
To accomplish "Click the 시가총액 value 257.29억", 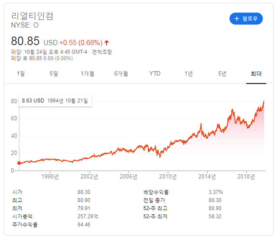I will coord(88,217).
